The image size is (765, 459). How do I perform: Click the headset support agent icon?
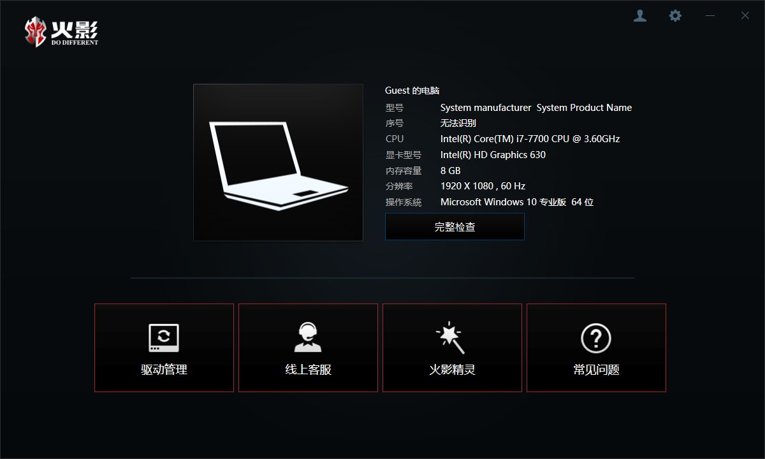(x=308, y=337)
